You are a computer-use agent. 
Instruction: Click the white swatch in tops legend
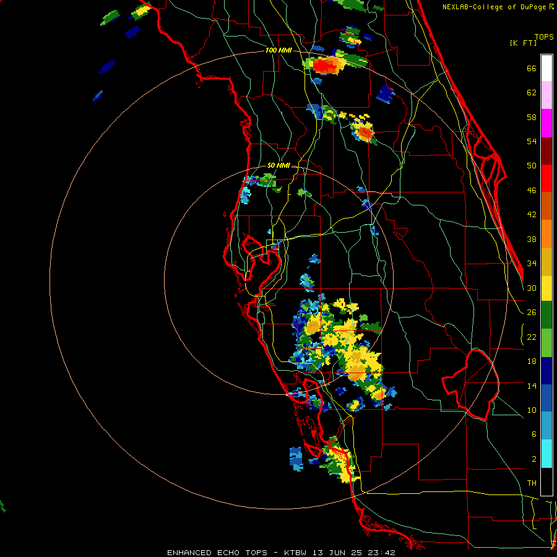546,68
